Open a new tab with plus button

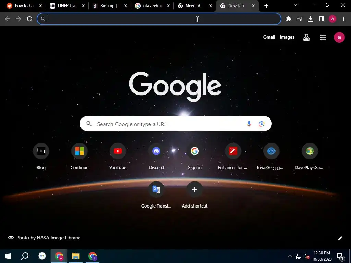(266, 6)
